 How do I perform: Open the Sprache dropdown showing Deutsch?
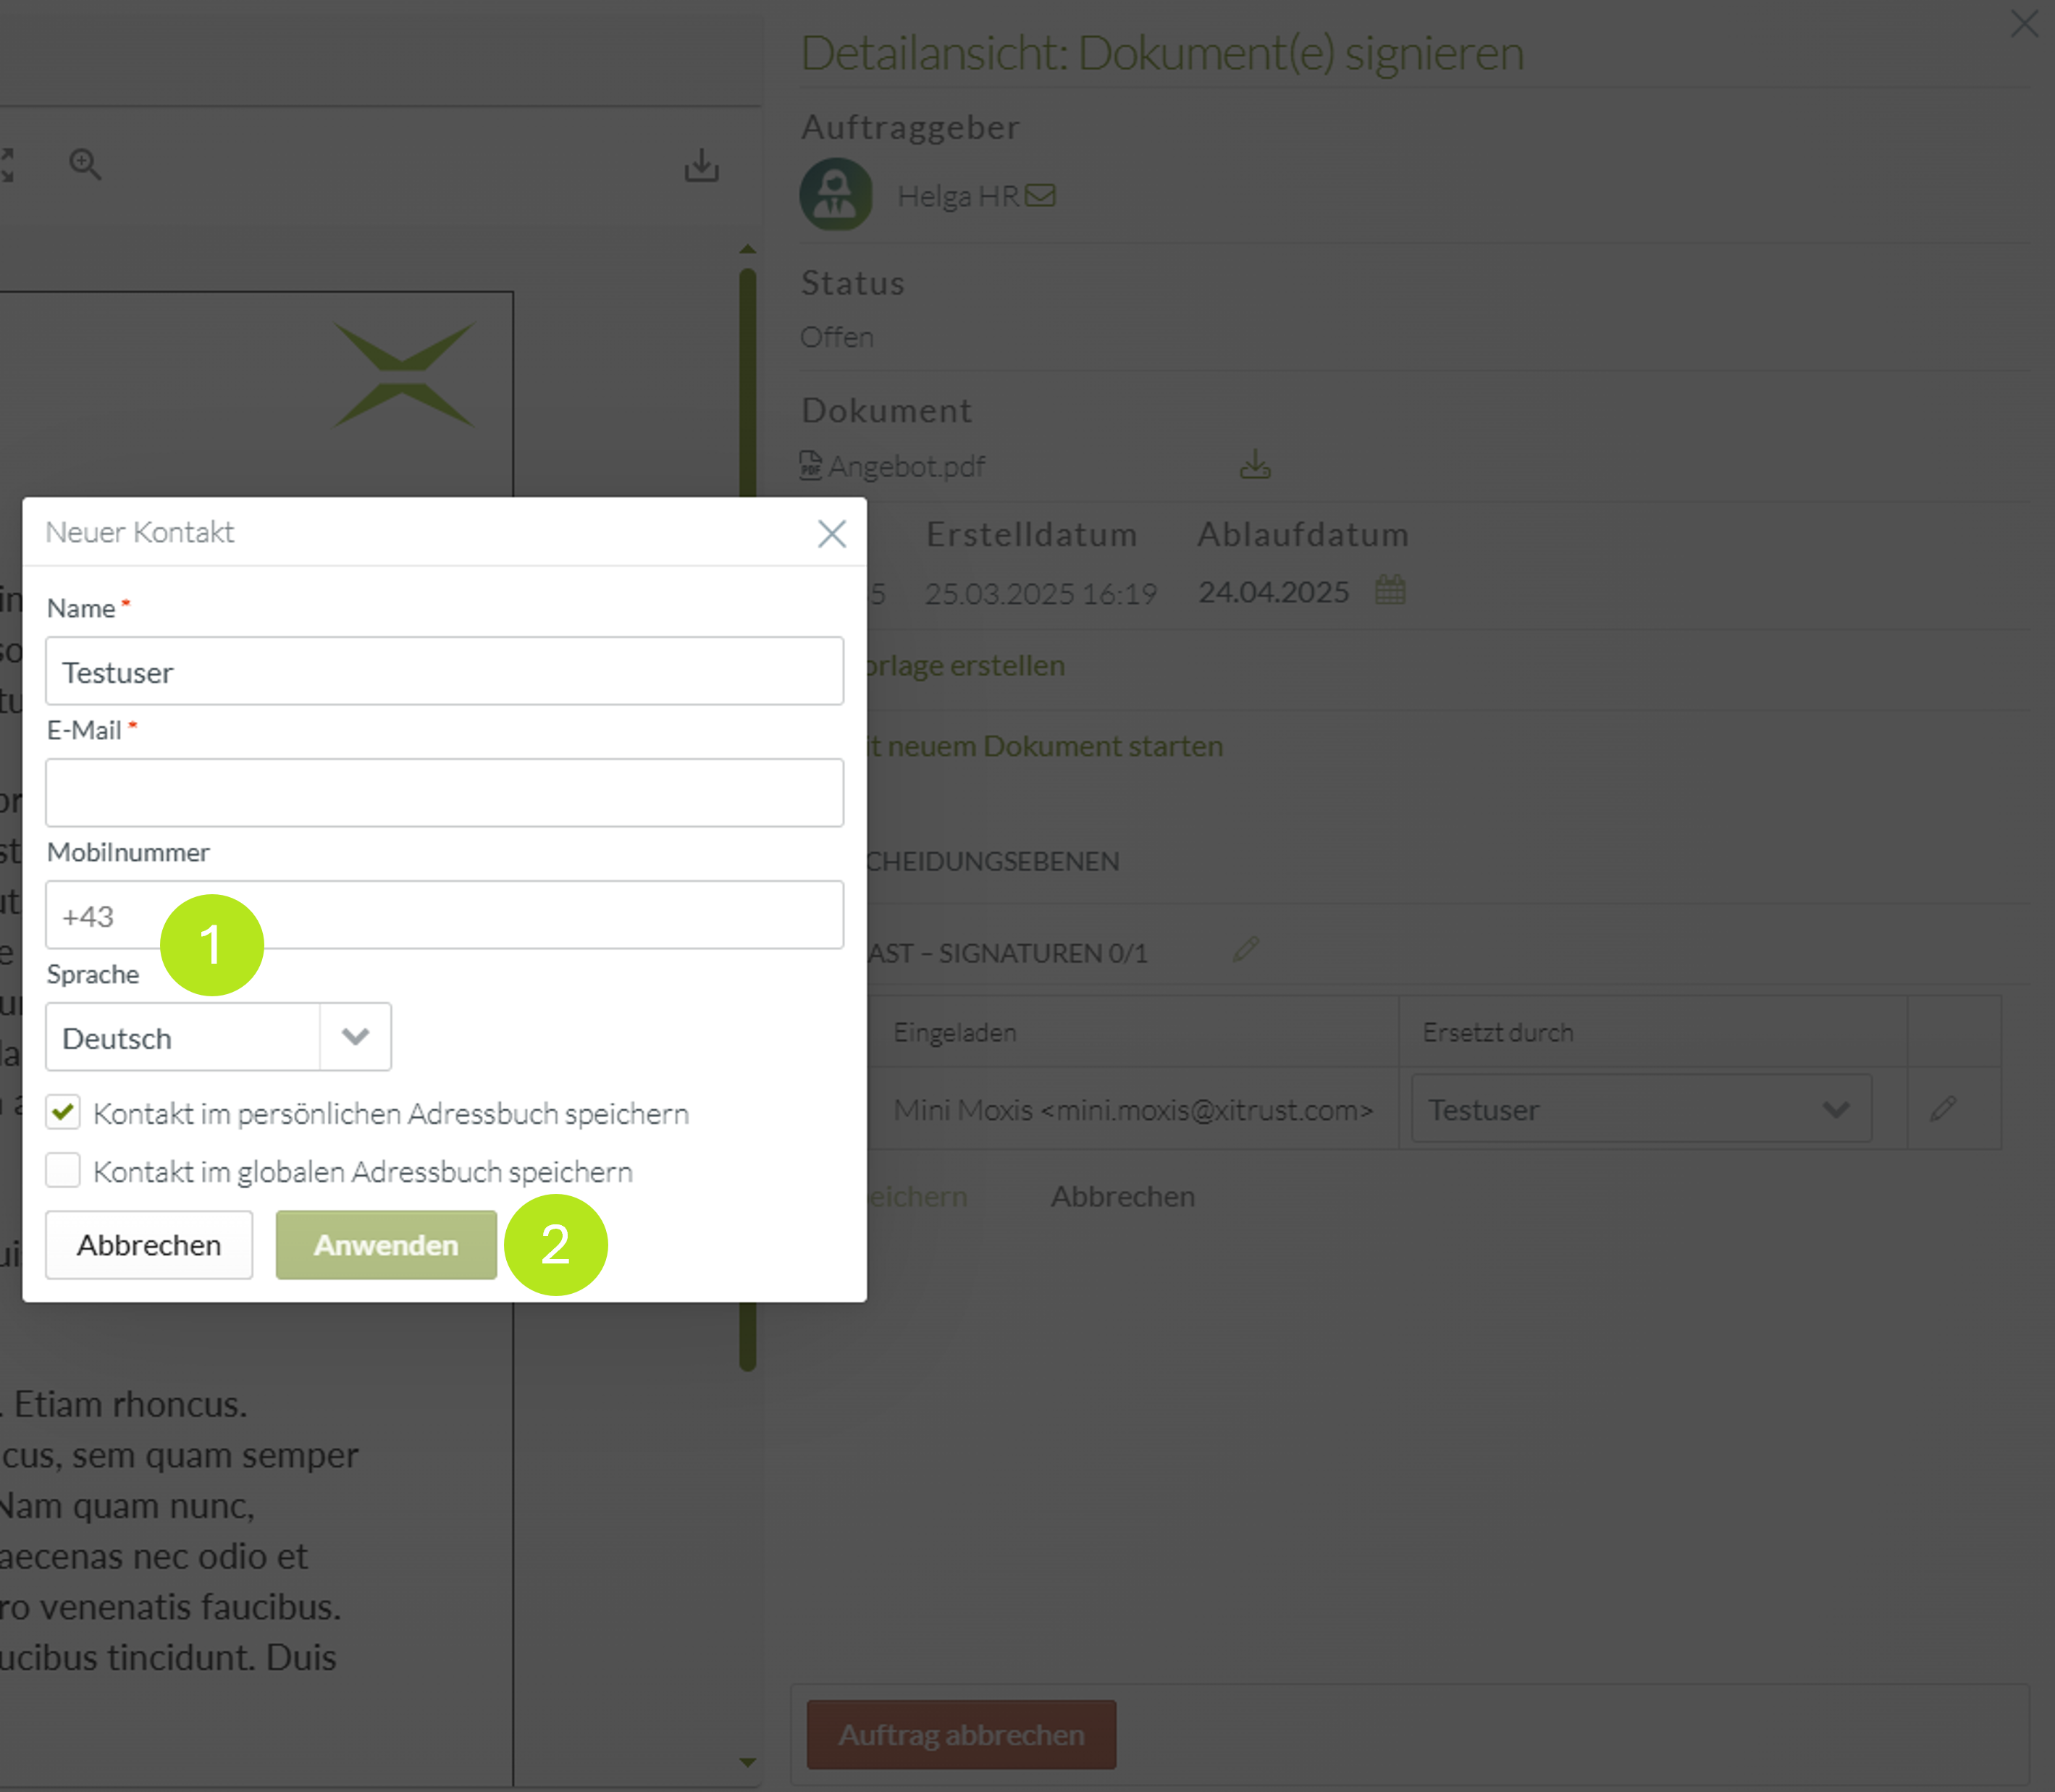tap(218, 1037)
